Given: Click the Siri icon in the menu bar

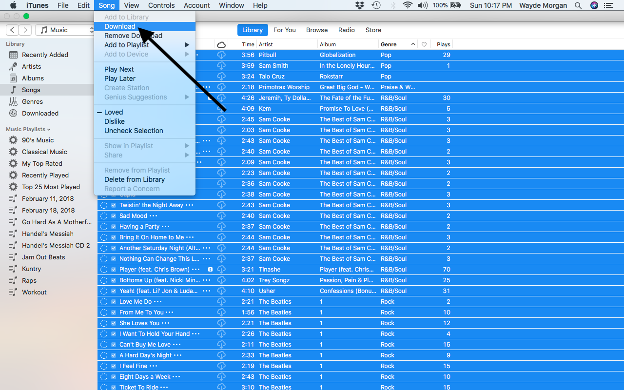Looking at the screenshot, I should point(594,5).
